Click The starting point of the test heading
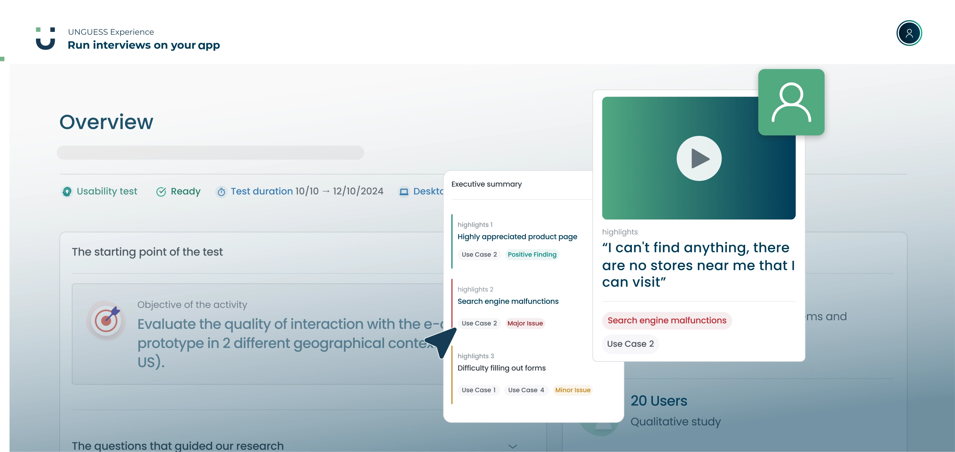The height and width of the screenshot is (452, 955). pyautogui.click(x=147, y=252)
